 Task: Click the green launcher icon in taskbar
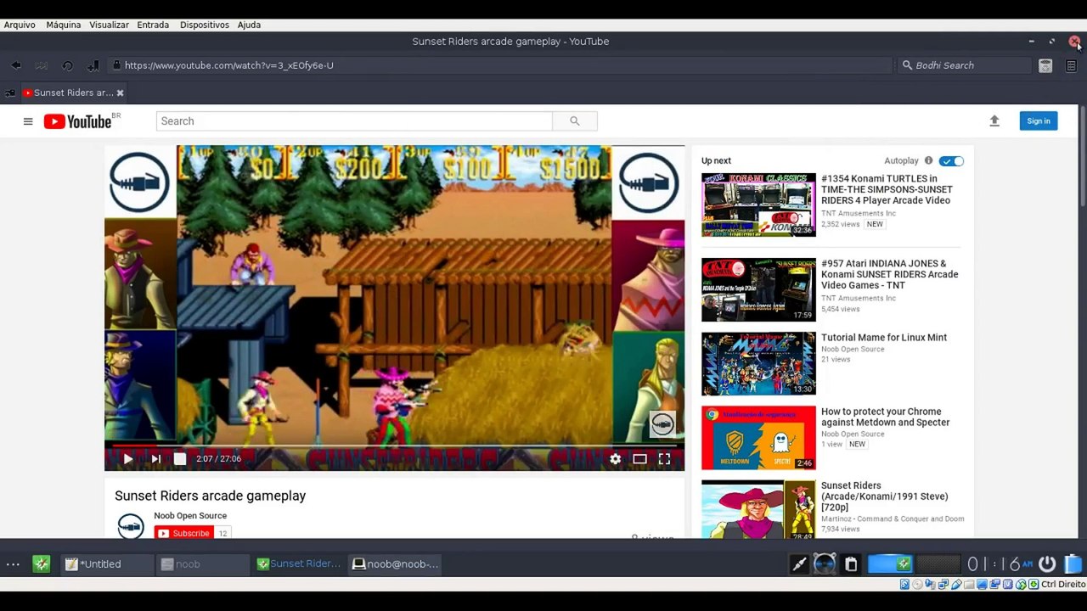(42, 563)
